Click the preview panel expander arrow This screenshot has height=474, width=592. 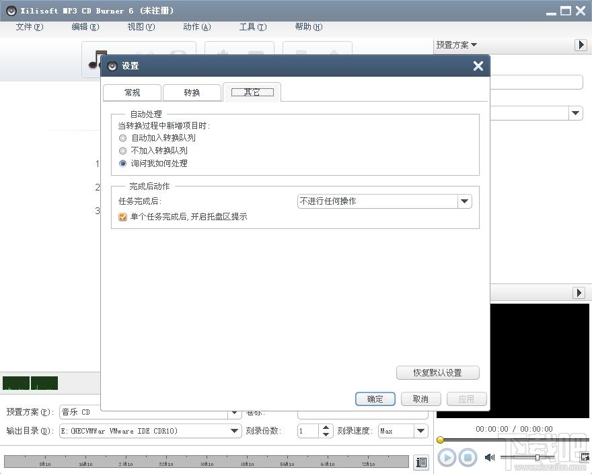(x=579, y=293)
